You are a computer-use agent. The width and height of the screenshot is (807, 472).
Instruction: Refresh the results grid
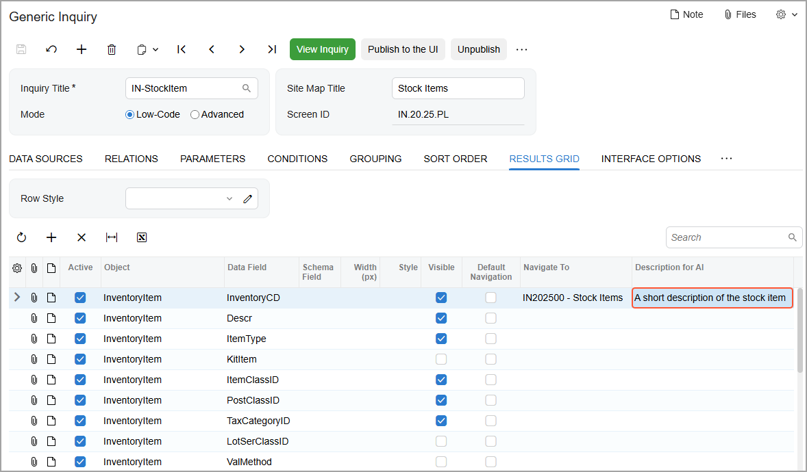point(21,237)
